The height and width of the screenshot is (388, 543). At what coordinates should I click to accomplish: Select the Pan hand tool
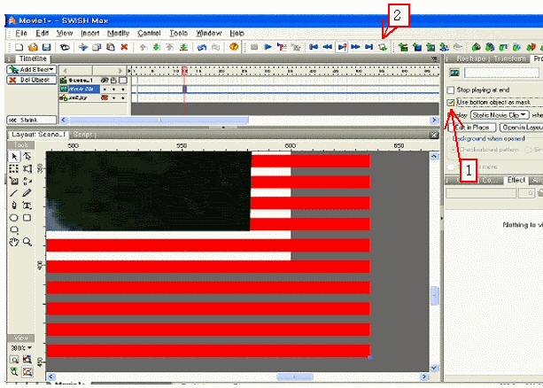(14, 242)
